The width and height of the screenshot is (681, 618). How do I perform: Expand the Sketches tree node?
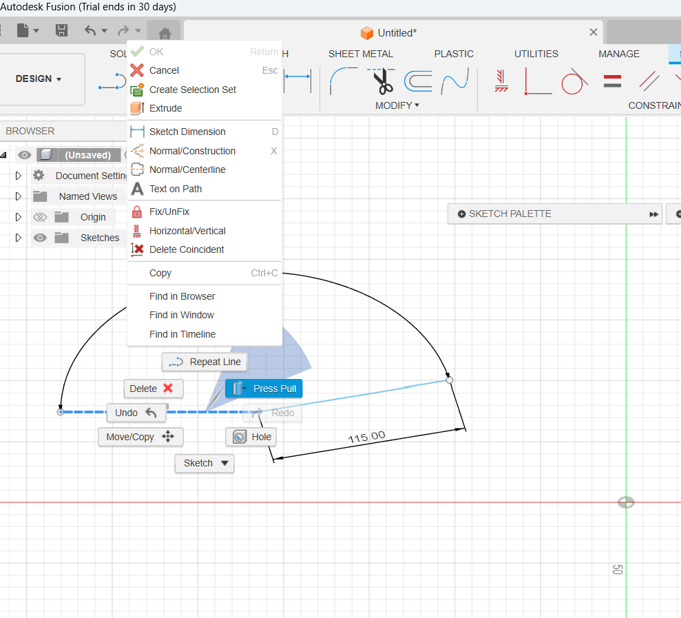(x=18, y=238)
